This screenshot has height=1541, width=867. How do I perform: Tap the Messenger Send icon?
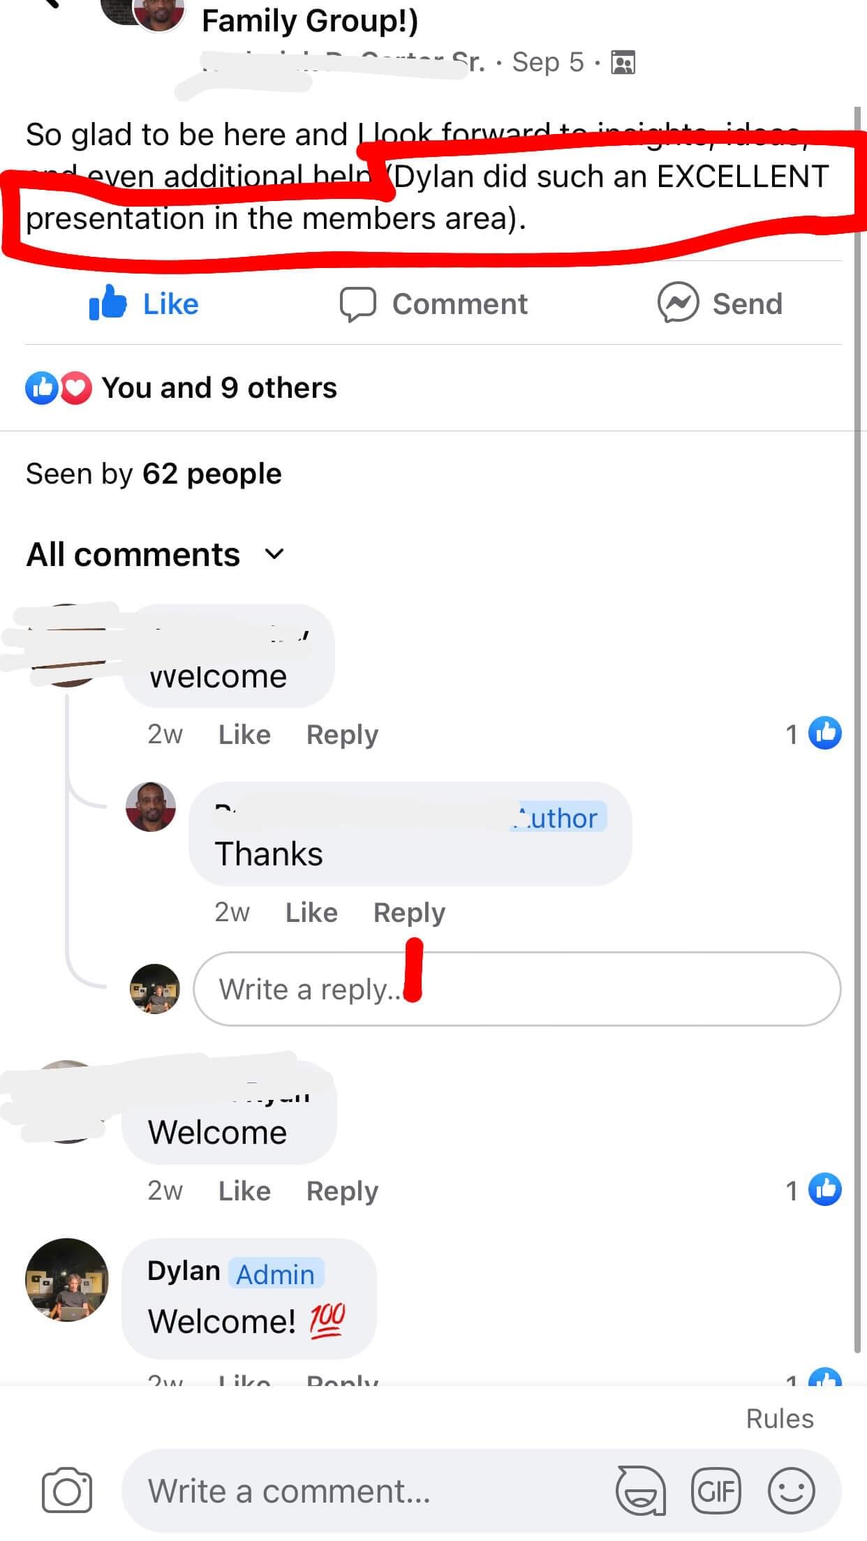pyautogui.click(x=678, y=303)
